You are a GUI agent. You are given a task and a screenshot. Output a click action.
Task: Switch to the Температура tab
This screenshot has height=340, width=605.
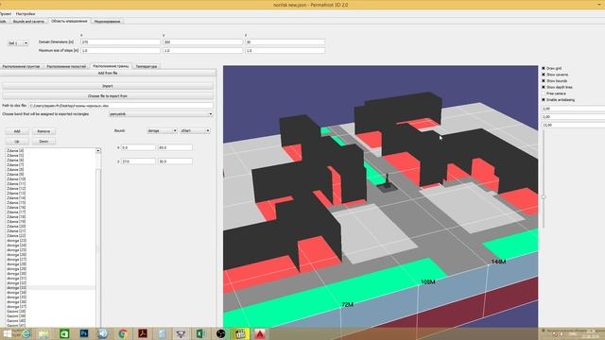click(x=147, y=66)
